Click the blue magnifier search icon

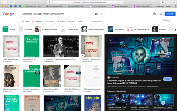coord(101,14)
